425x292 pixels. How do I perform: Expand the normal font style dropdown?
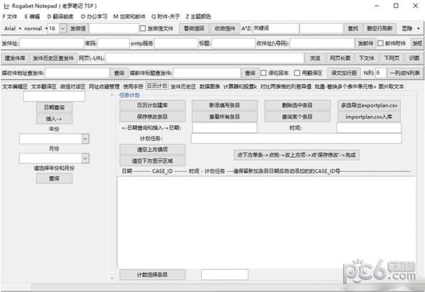click(36, 28)
